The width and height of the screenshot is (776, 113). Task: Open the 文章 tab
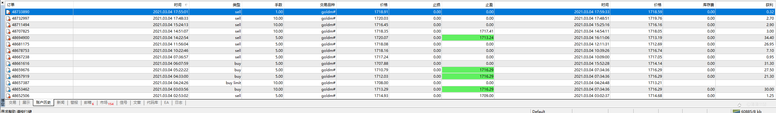[137, 103]
